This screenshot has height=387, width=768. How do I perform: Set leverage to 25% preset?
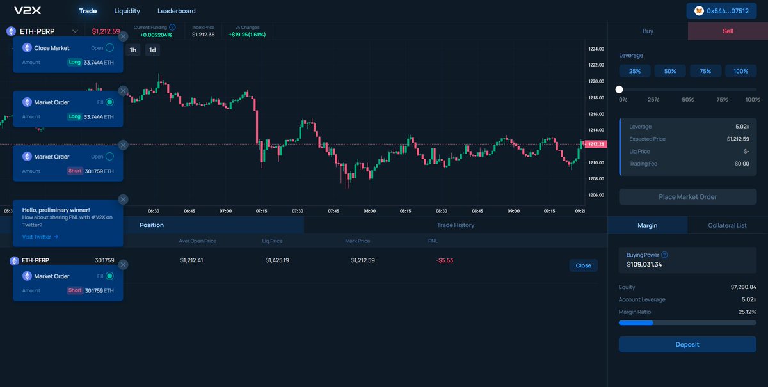635,71
